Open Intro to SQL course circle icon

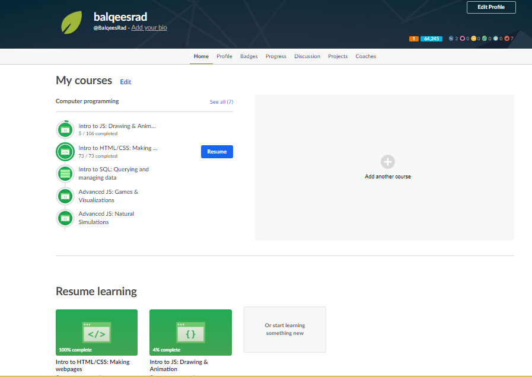(65, 174)
